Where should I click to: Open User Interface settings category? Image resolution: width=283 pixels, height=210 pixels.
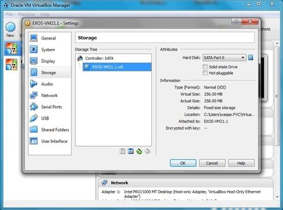tap(50, 141)
